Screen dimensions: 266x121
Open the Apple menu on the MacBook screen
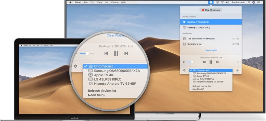coord(21,46)
